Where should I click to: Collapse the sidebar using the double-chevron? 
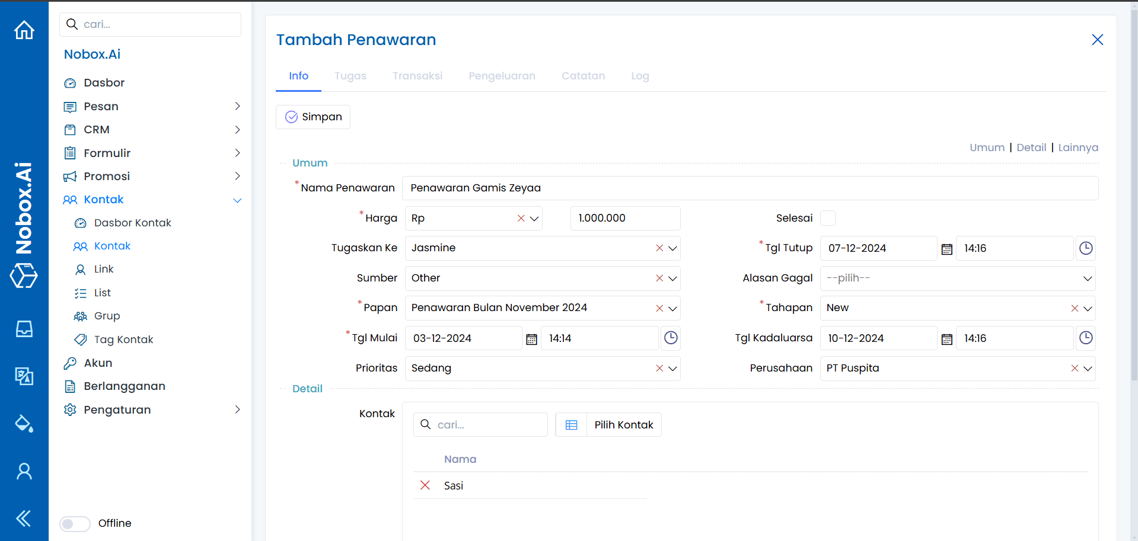[24, 518]
